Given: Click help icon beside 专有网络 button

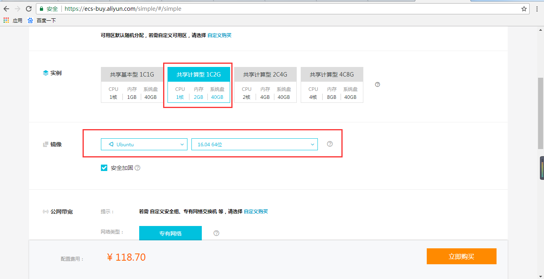Looking at the screenshot, I should click(217, 233).
